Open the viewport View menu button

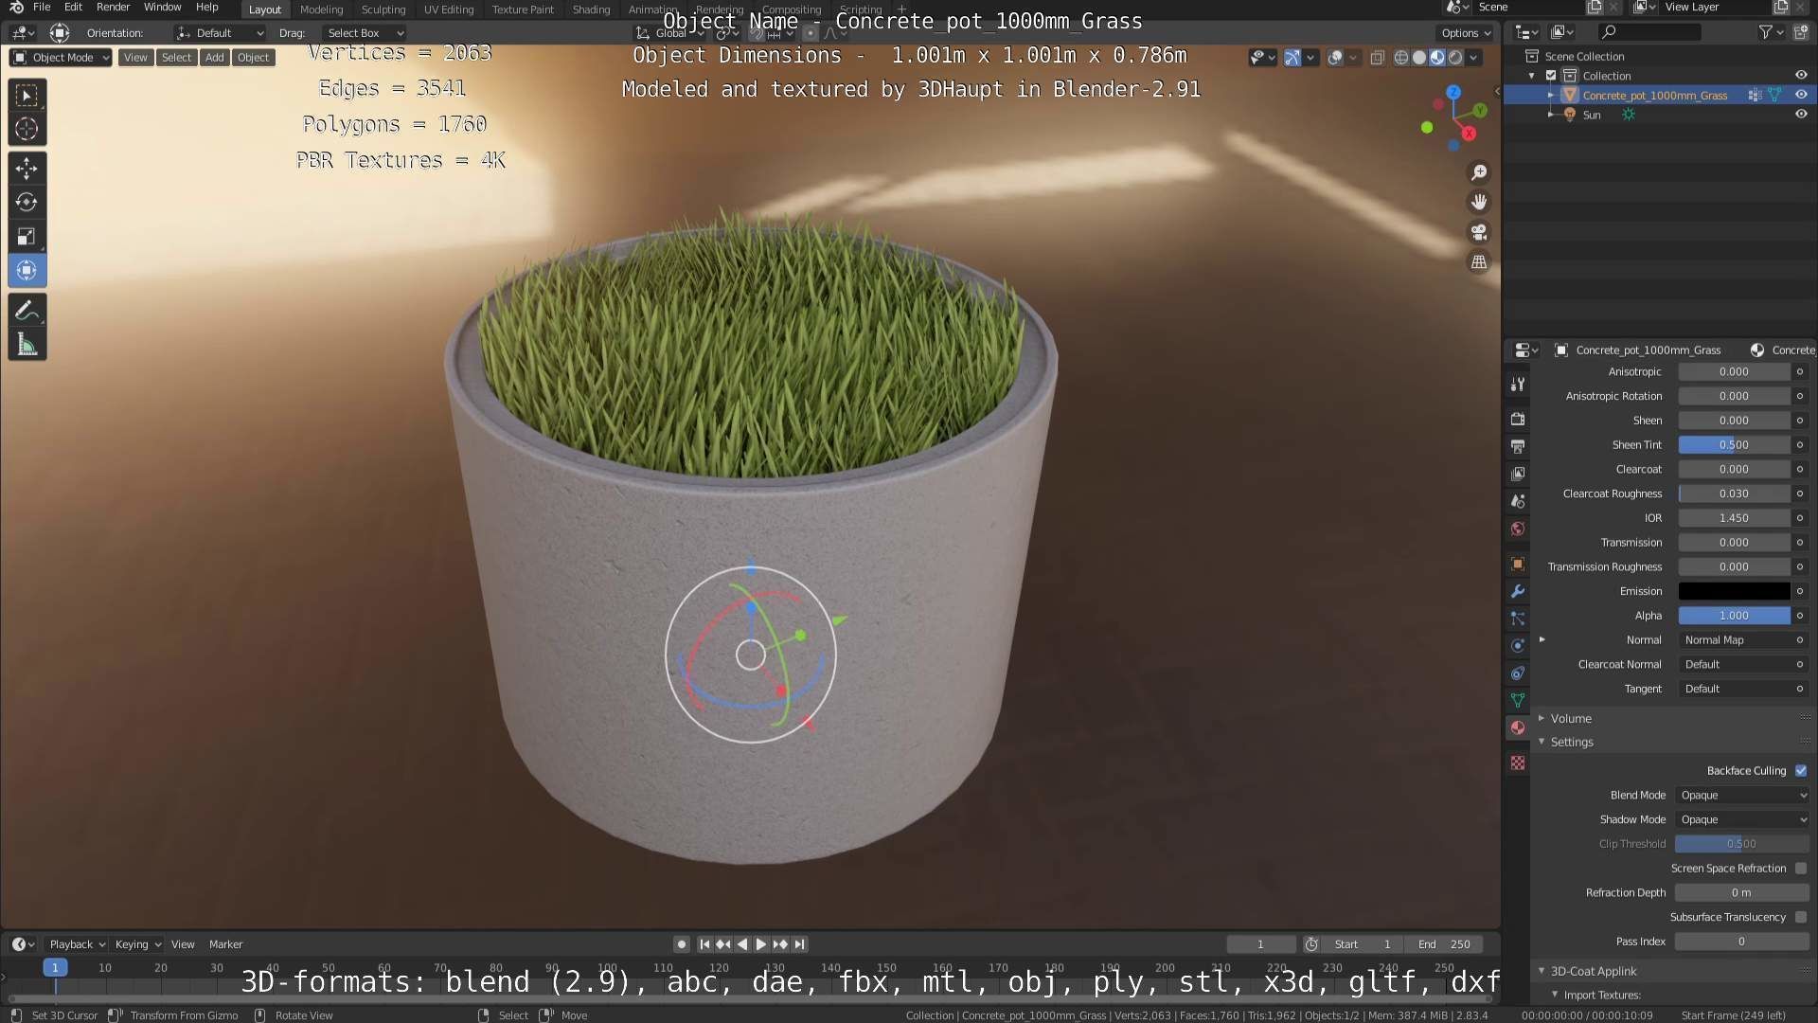pyautogui.click(x=135, y=58)
